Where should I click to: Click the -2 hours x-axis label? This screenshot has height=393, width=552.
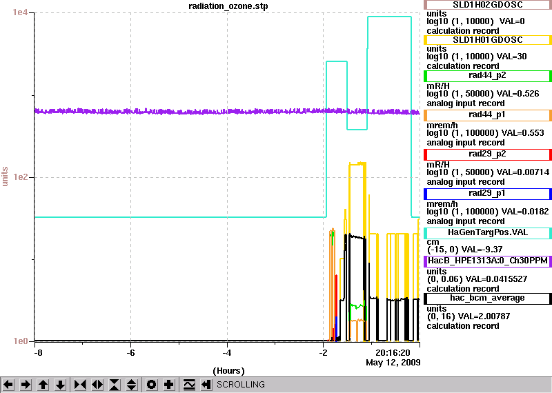tap(323, 352)
